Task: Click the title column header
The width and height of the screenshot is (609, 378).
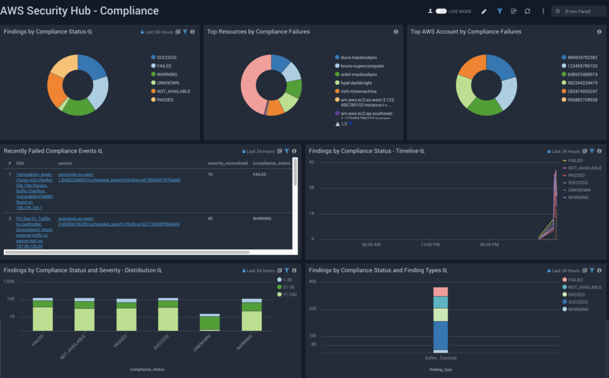Action: 20,163
